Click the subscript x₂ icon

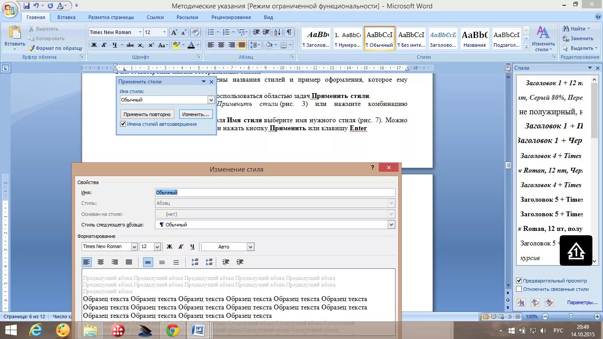coord(140,45)
